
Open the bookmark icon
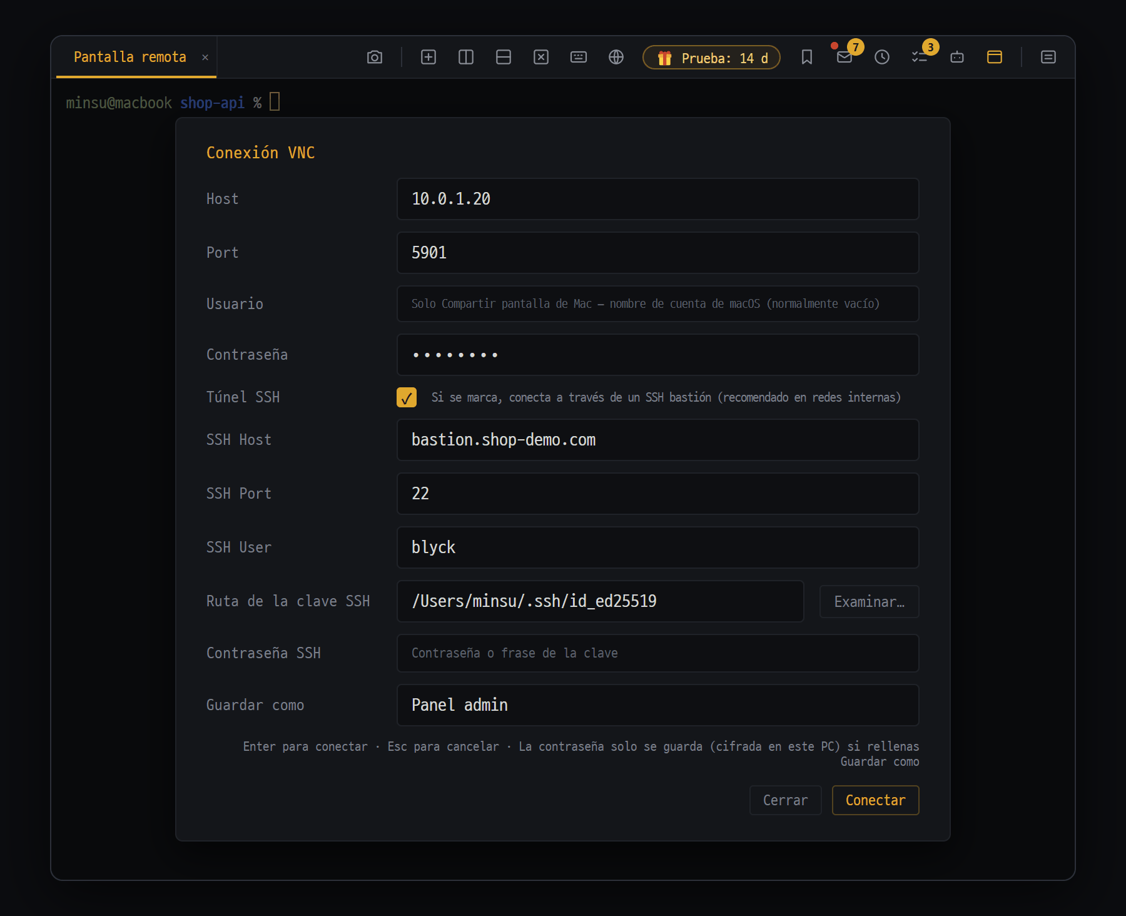point(807,58)
